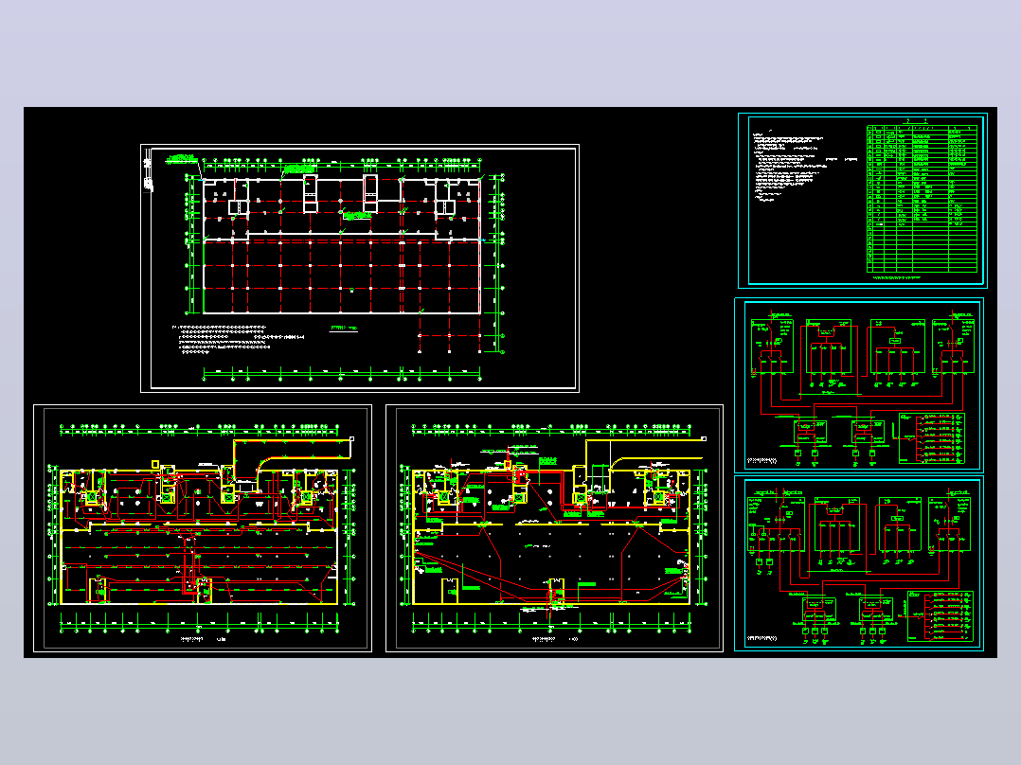1021x765 pixels.
Task: Select the cyan-framed notes and legend sheet
Action: 863,201
